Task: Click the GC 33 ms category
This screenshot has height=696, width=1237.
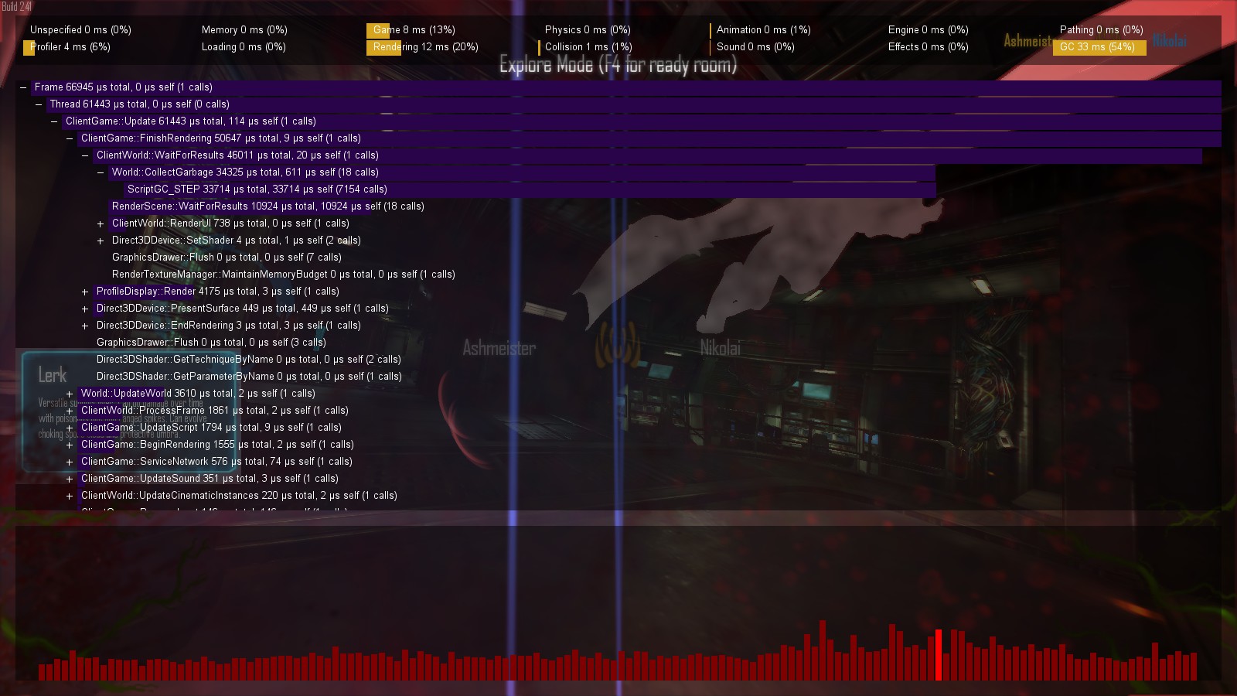Action: pyautogui.click(x=1097, y=47)
